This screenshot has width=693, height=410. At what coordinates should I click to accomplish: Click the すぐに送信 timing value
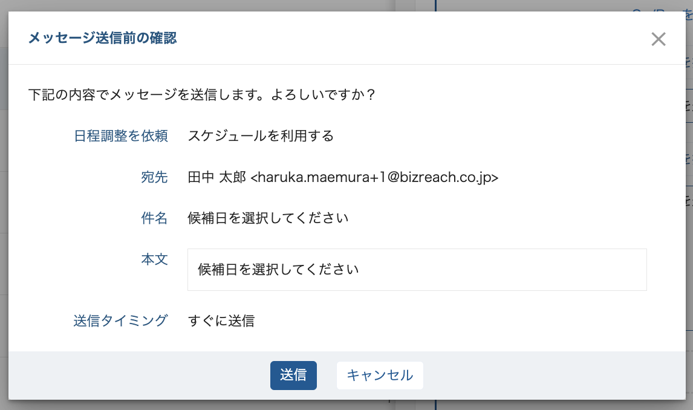pos(221,321)
